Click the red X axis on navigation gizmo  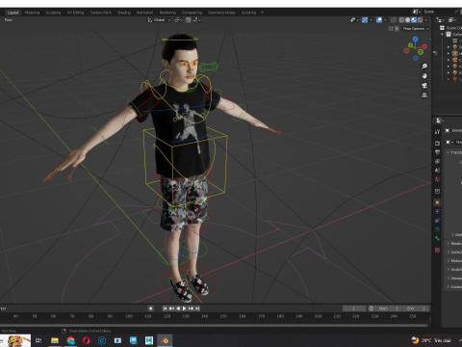(x=424, y=46)
